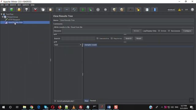Click the collapse arrows below Search row
The height and width of the screenshot is (110, 196).
point(55,42)
